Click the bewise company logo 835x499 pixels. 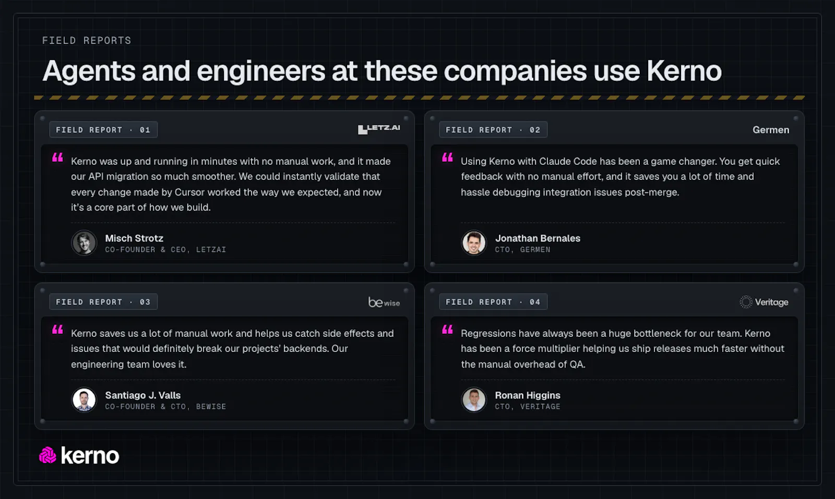coord(384,302)
